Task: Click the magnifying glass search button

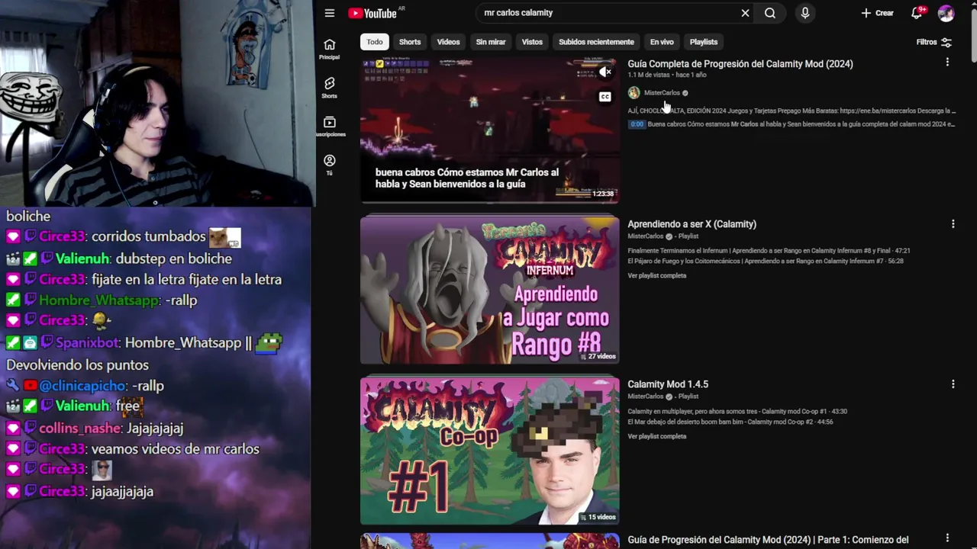Action: click(770, 13)
